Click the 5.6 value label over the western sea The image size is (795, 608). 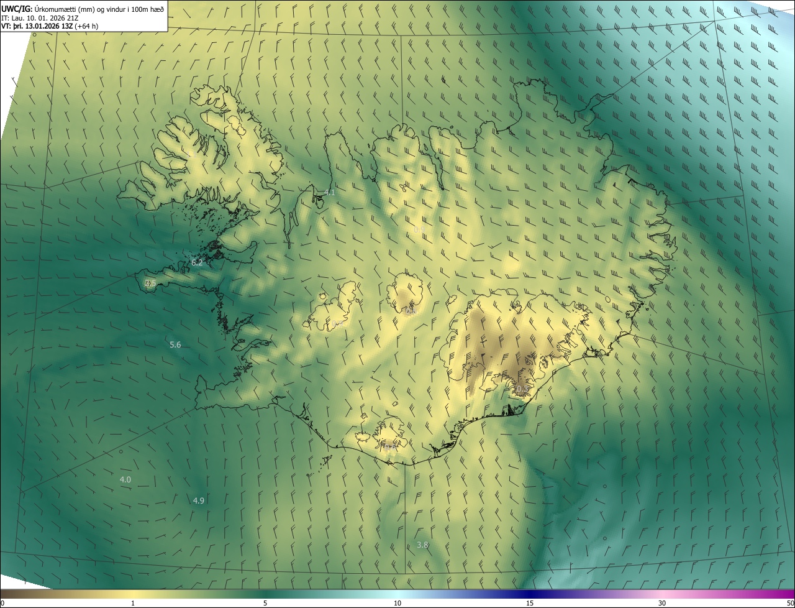[175, 345]
